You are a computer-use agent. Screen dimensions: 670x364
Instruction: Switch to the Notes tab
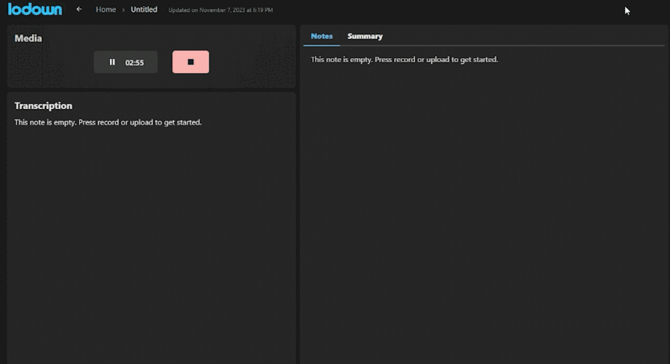pyautogui.click(x=322, y=36)
